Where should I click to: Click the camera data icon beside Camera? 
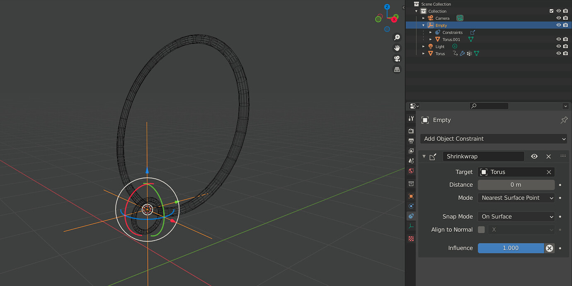pyautogui.click(x=460, y=18)
